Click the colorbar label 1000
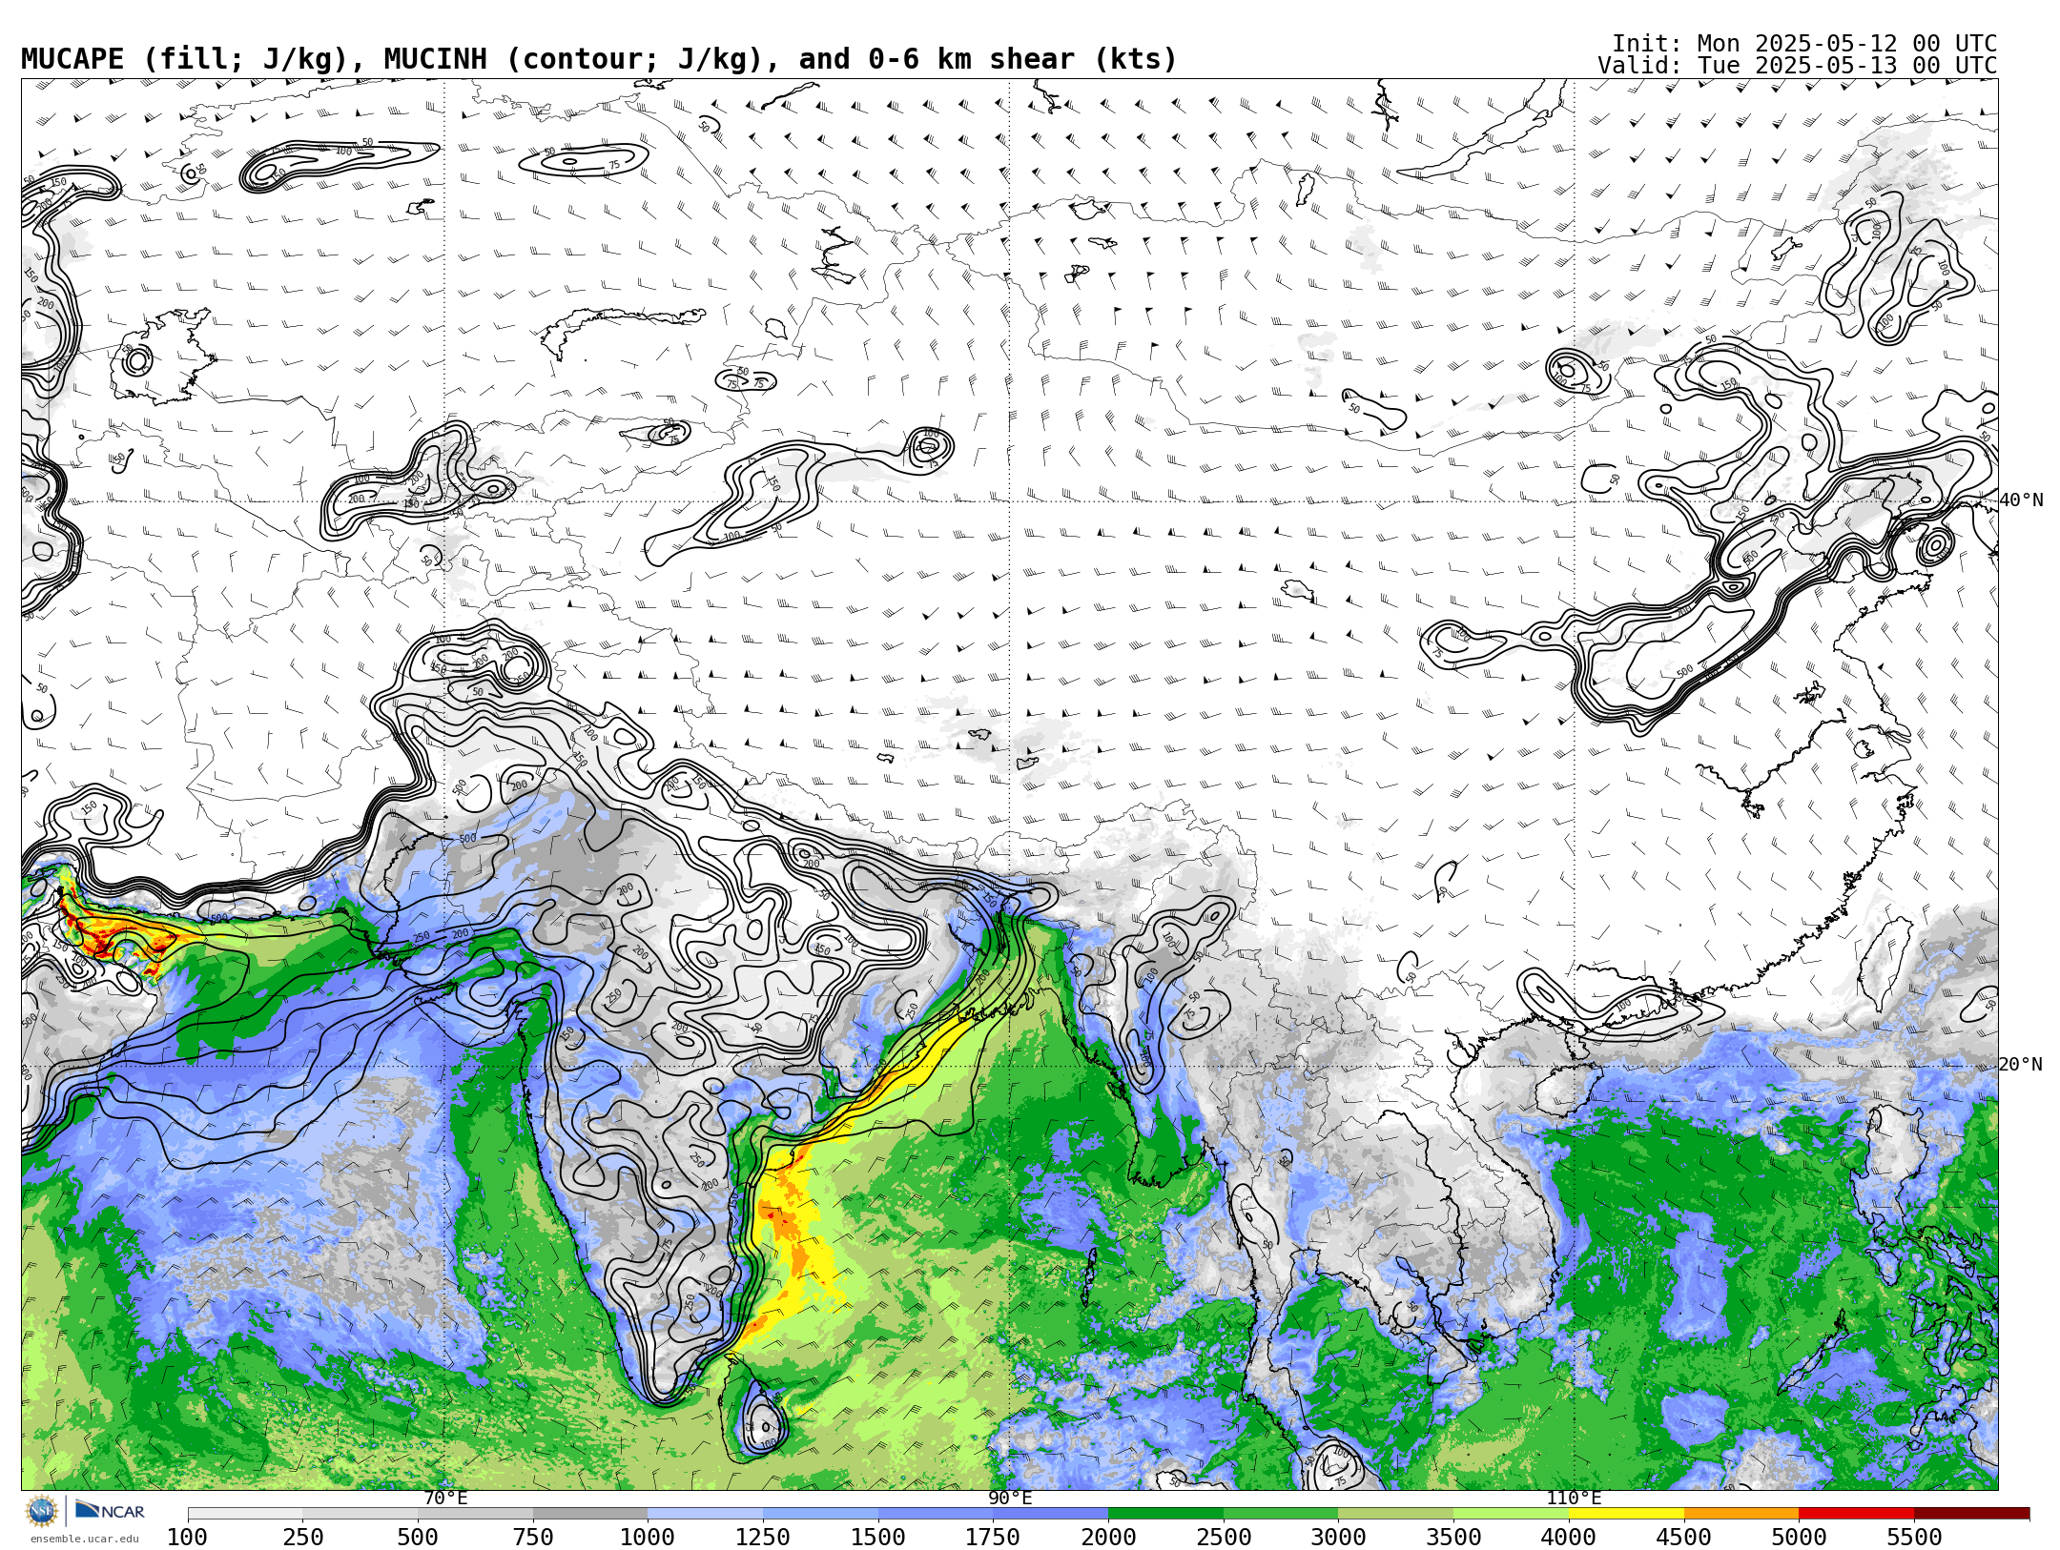 (648, 1538)
